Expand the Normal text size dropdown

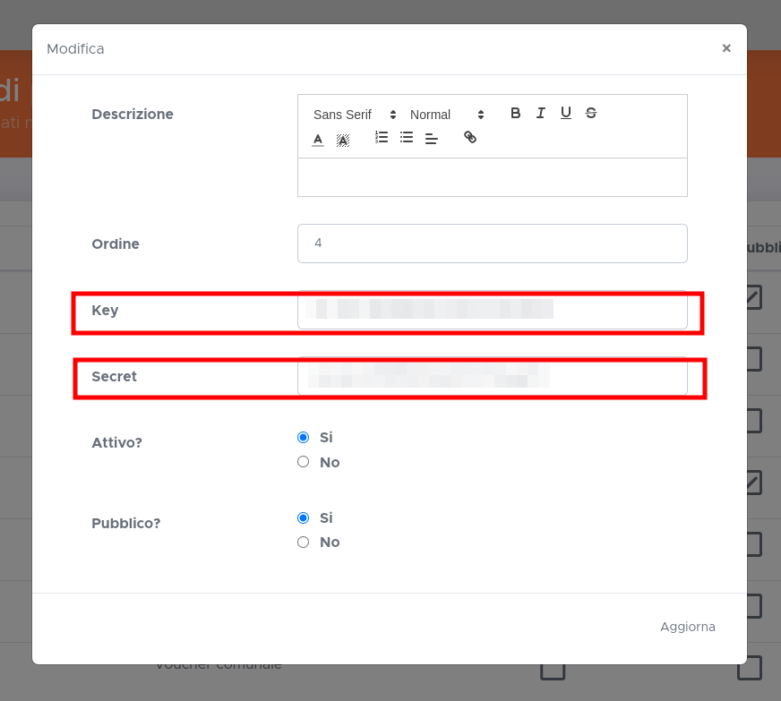[446, 115]
